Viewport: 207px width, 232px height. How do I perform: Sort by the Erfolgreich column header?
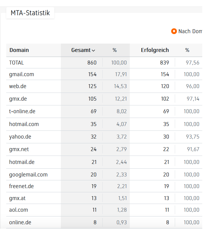tap(155, 50)
